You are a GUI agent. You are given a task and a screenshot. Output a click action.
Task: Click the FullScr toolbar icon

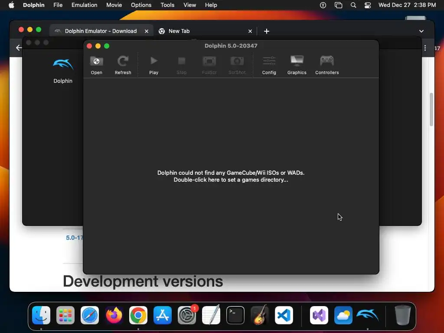(x=209, y=65)
